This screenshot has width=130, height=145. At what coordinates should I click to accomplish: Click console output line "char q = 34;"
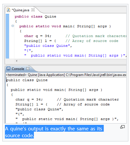coord(29,99)
